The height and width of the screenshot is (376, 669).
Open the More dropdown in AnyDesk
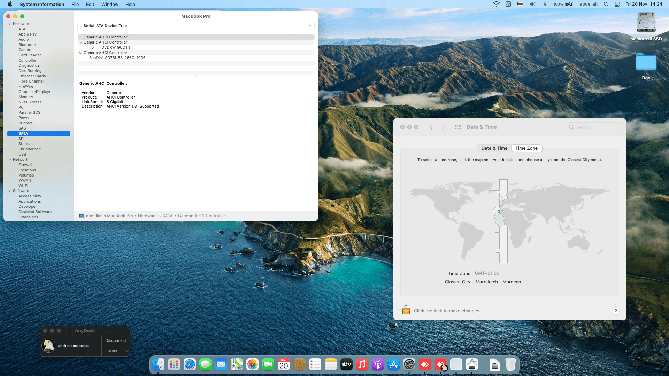coord(116,351)
